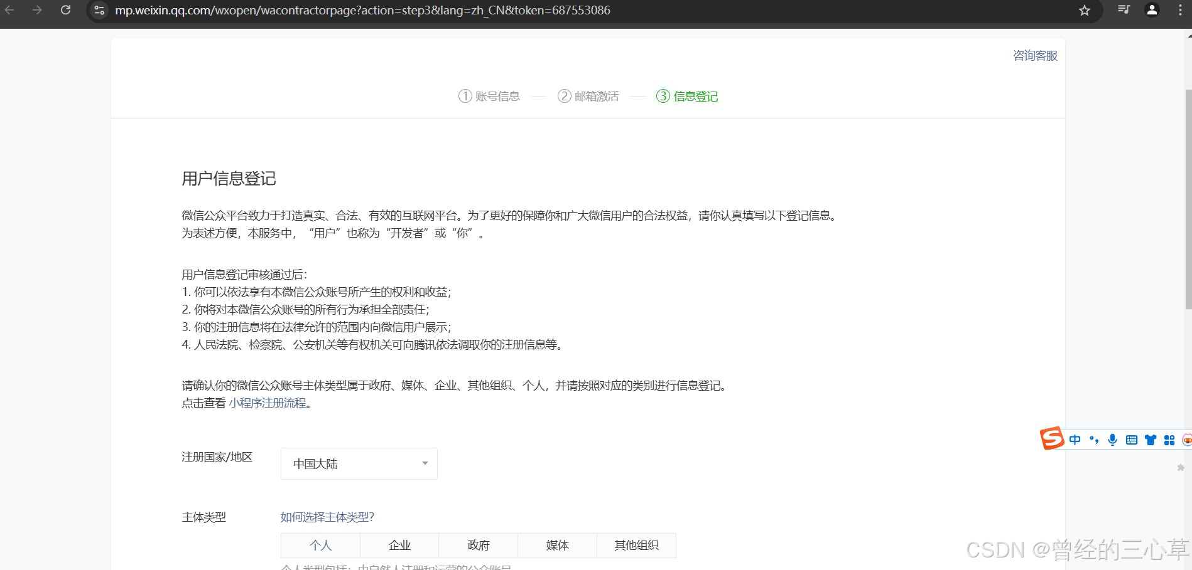The height and width of the screenshot is (570, 1192).
Task: Select 企业 subject type tab
Action: [x=399, y=545]
